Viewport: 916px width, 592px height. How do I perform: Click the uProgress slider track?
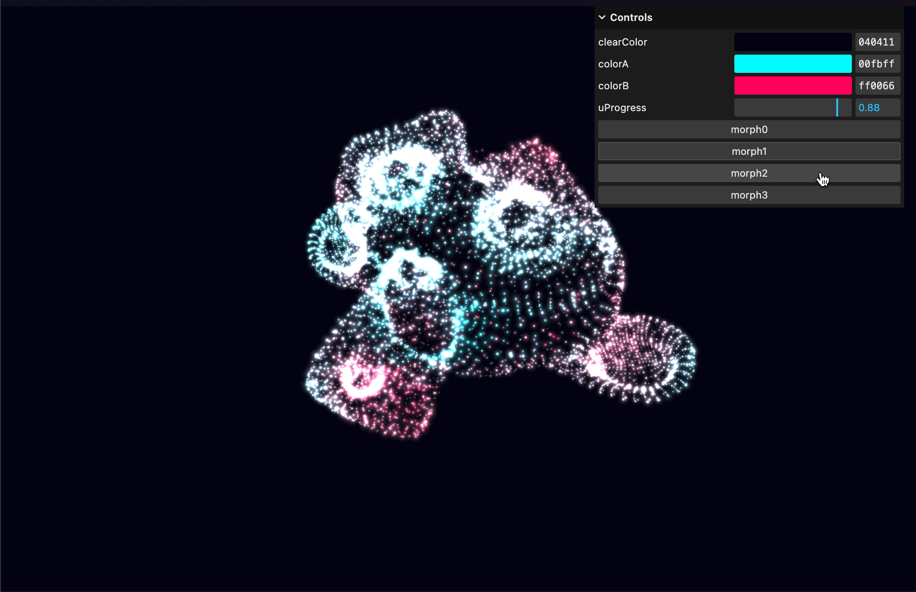[793, 107]
